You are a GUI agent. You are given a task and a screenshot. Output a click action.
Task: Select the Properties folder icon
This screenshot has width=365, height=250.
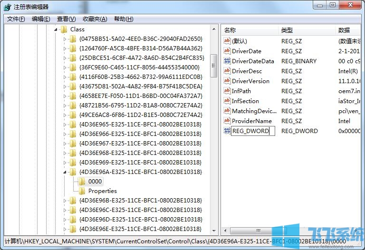pyautogui.click(x=82, y=191)
